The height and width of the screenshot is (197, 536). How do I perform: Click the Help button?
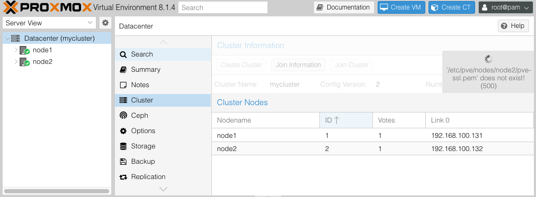513,26
